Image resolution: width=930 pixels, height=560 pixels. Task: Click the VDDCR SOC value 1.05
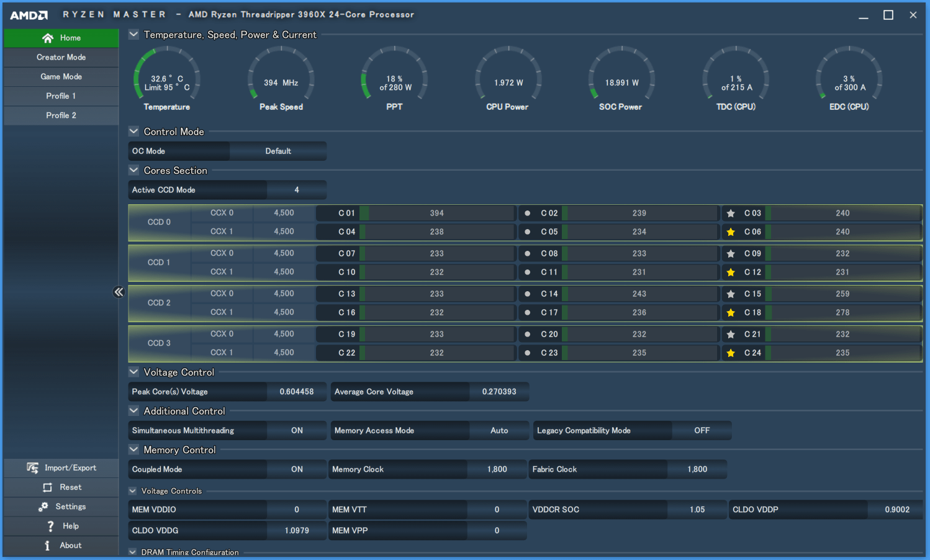point(697,509)
